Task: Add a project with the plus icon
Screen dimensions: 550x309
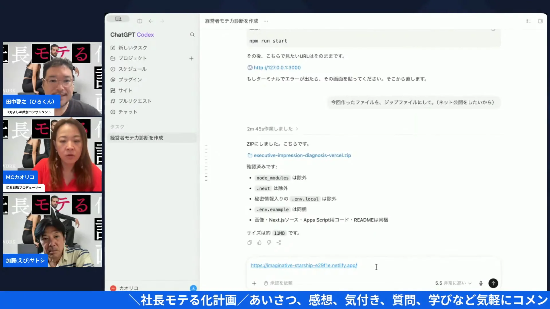Action: [191, 58]
